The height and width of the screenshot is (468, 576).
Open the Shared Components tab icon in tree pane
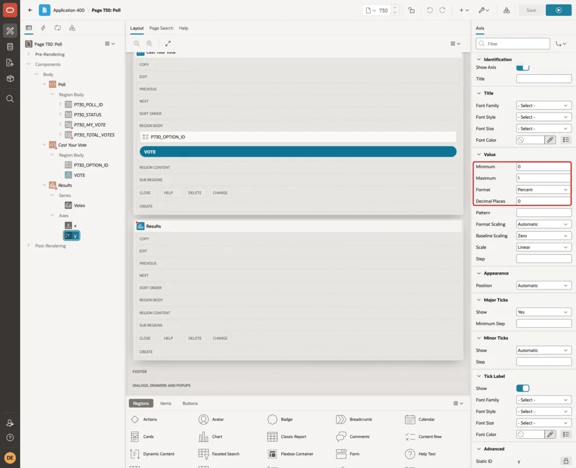(72, 28)
